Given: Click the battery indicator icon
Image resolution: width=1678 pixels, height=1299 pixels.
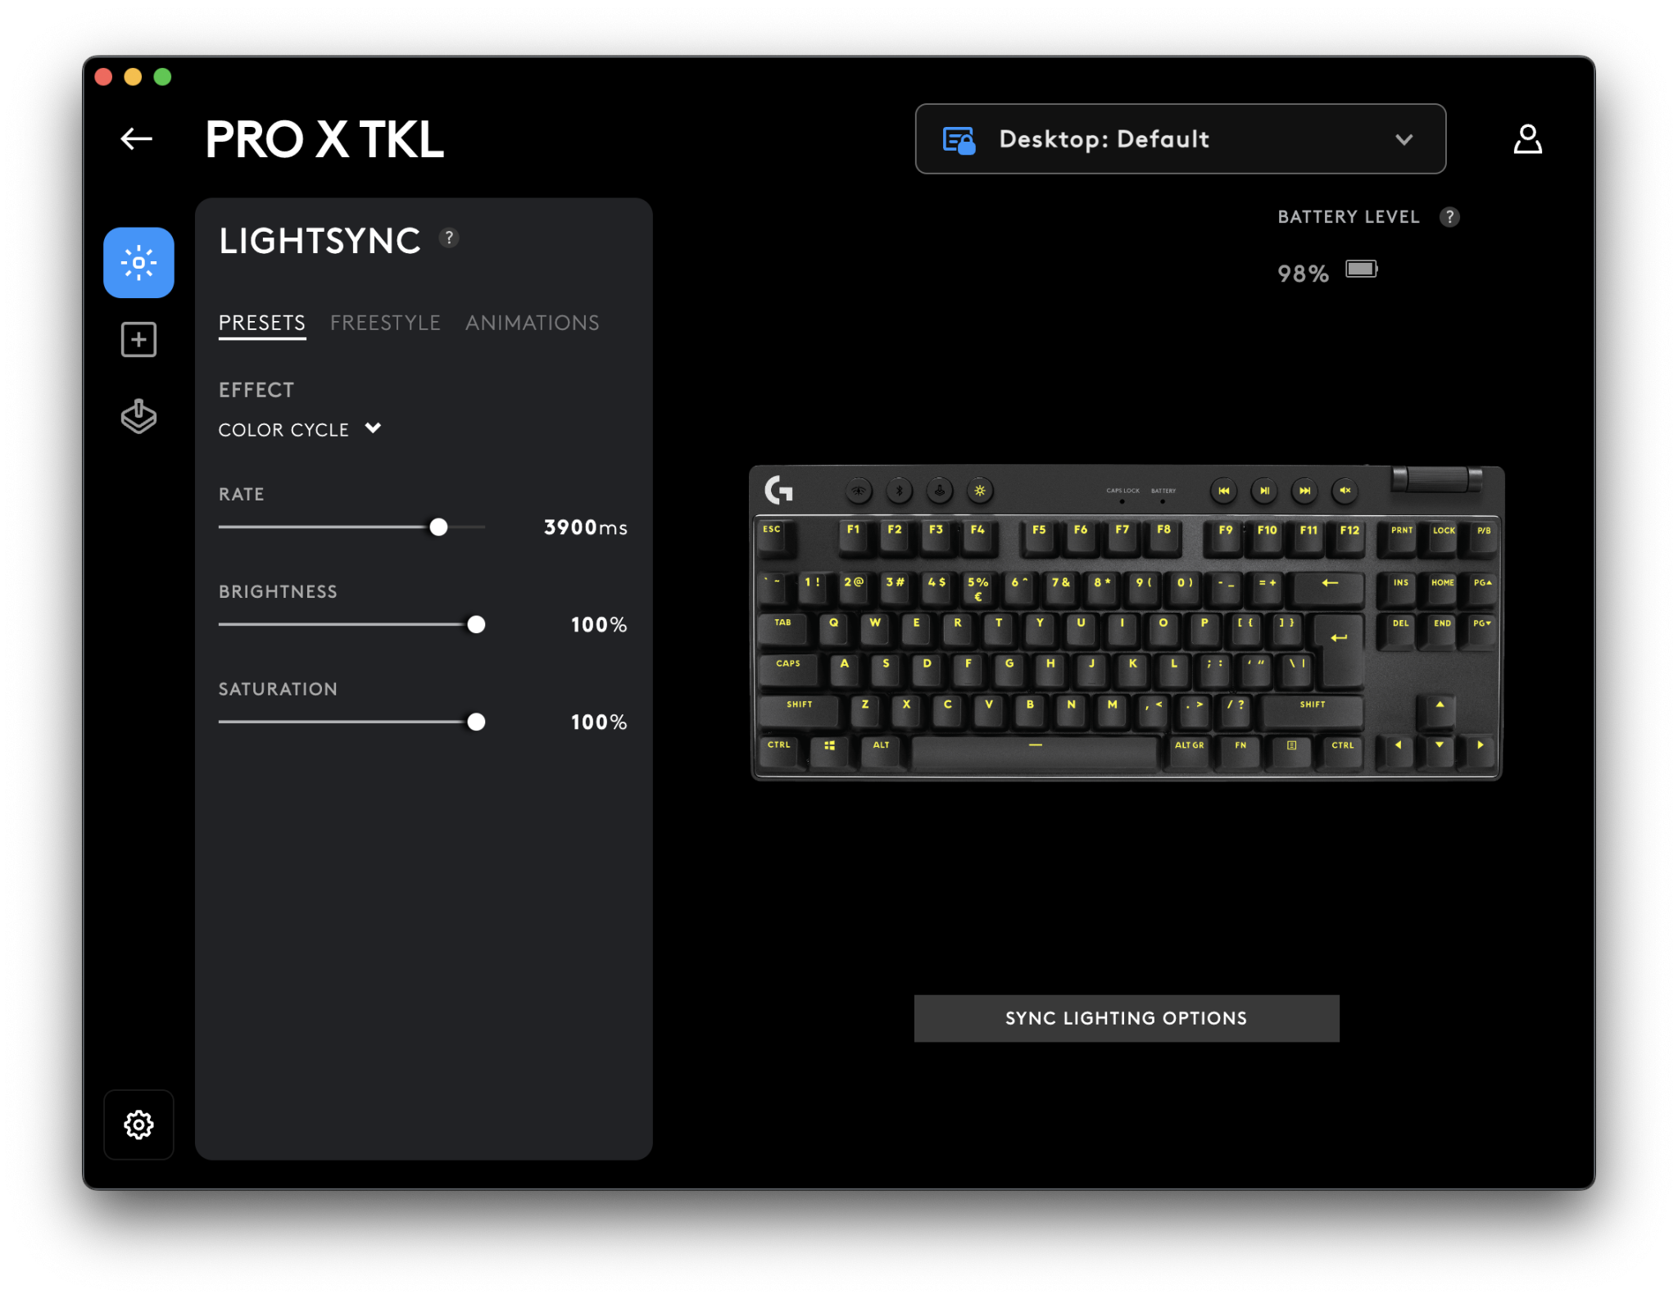Looking at the screenshot, I should [1362, 269].
